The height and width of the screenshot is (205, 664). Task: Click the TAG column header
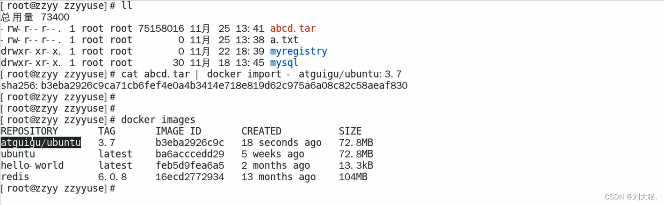107,131
